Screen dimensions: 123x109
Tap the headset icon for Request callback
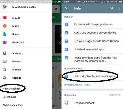[66, 103]
